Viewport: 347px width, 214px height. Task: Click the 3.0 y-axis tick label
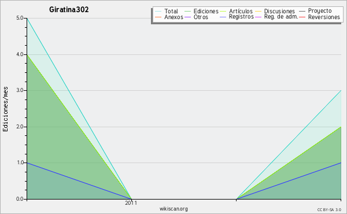coord(20,90)
